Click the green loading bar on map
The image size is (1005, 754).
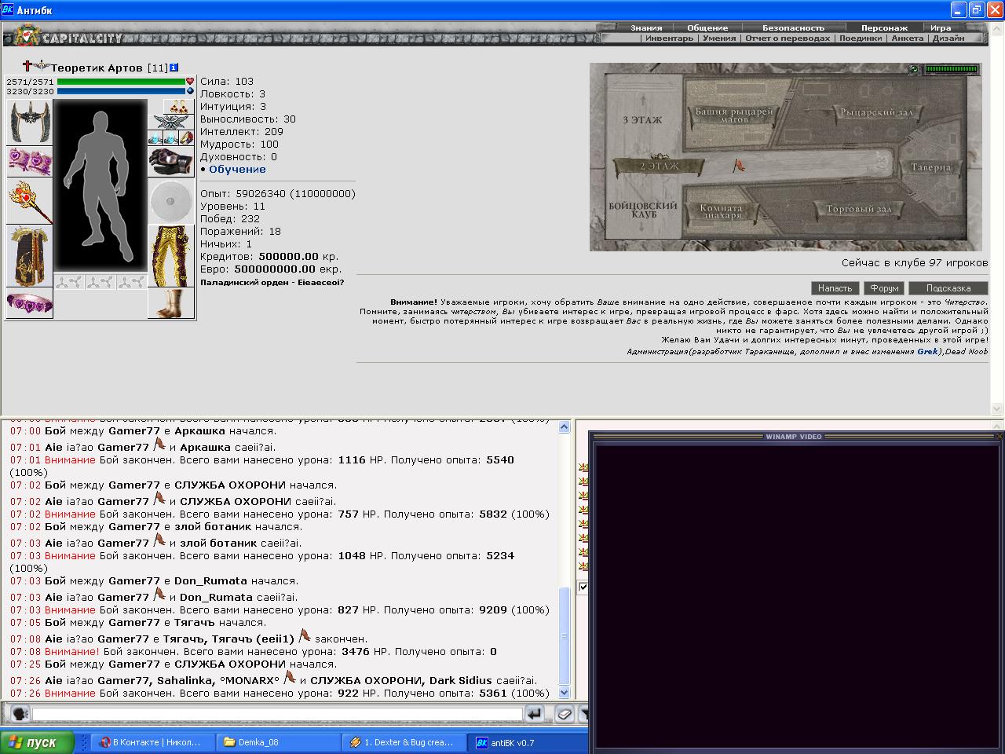point(952,69)
